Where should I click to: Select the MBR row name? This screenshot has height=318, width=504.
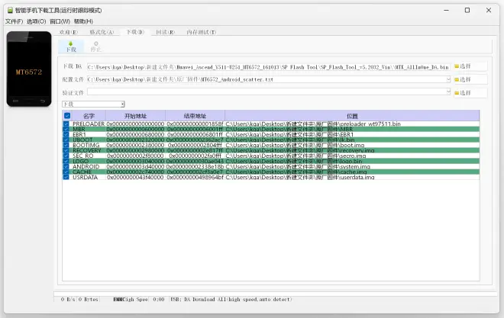pyautogui.click(x=79, y=129)
